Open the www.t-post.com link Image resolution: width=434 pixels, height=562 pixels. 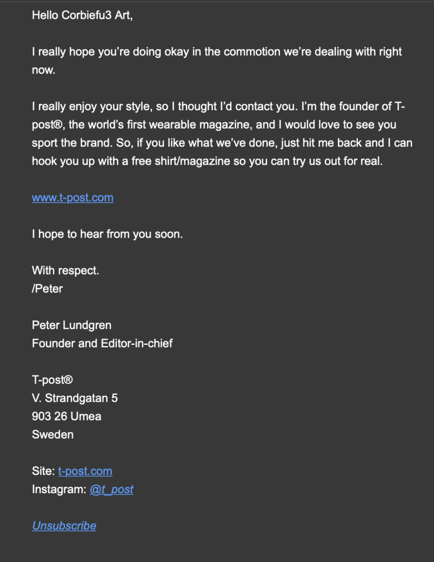coord(73,198)
